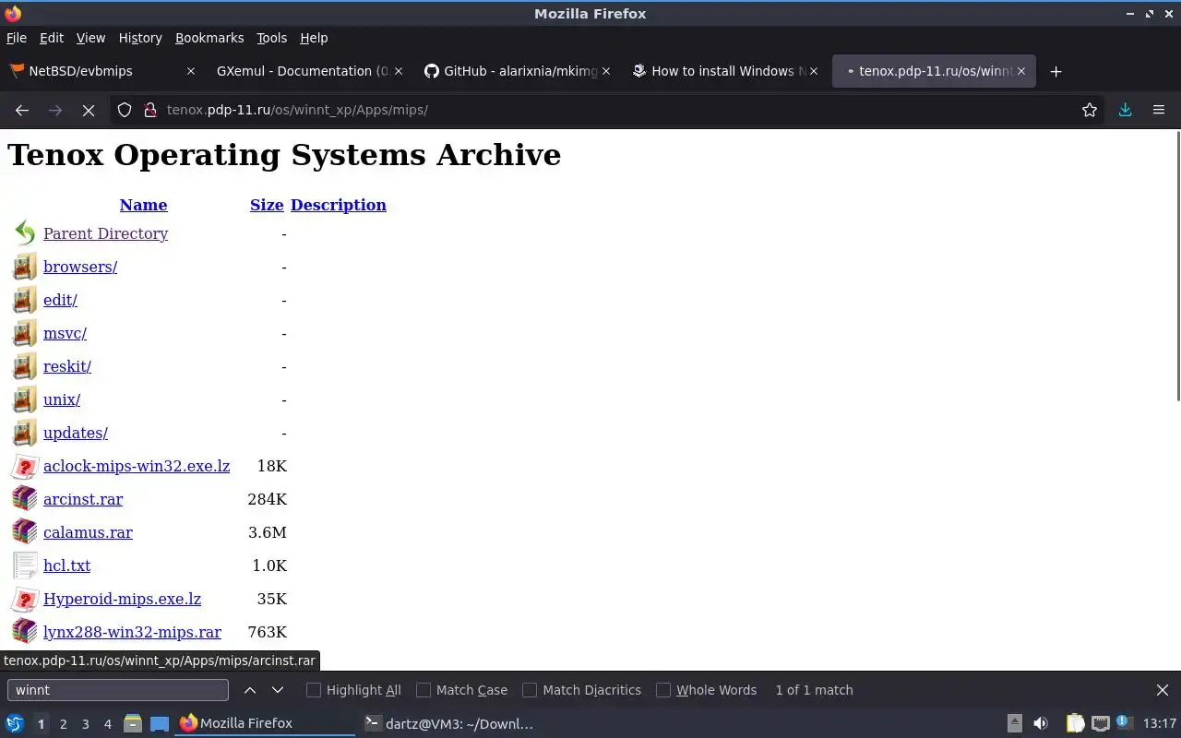
Task: Click the unix folder icon
Action: point(25,399)
